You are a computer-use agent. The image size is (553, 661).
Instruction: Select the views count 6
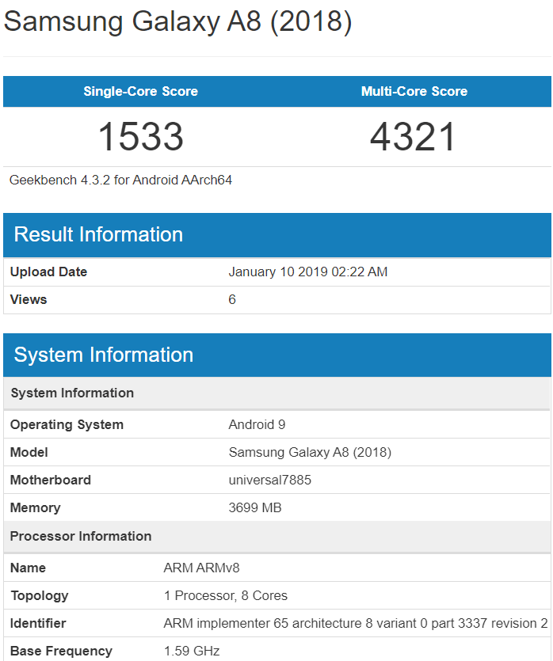(232, 300)
